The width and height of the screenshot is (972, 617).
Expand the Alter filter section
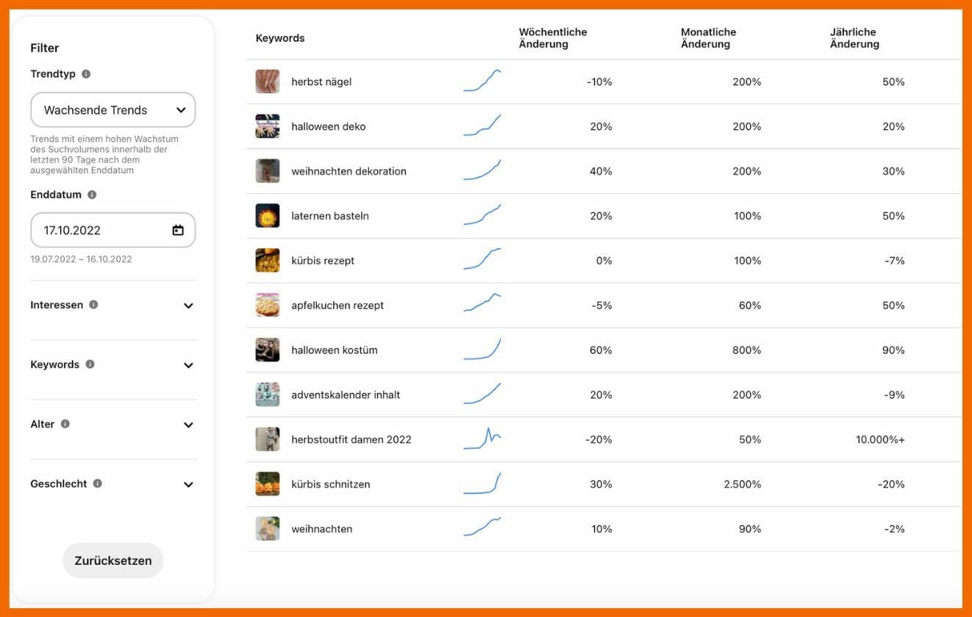click(188, 425)
